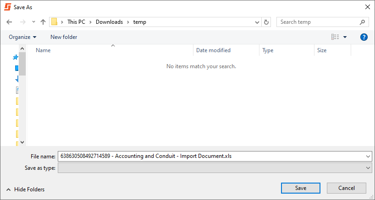
Task: Refresh the temp folder view
Action: [x=267, y=22]
